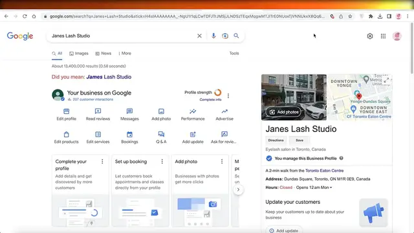Search by image with camera icon
The image size is (414, 233).
[225, 36]
